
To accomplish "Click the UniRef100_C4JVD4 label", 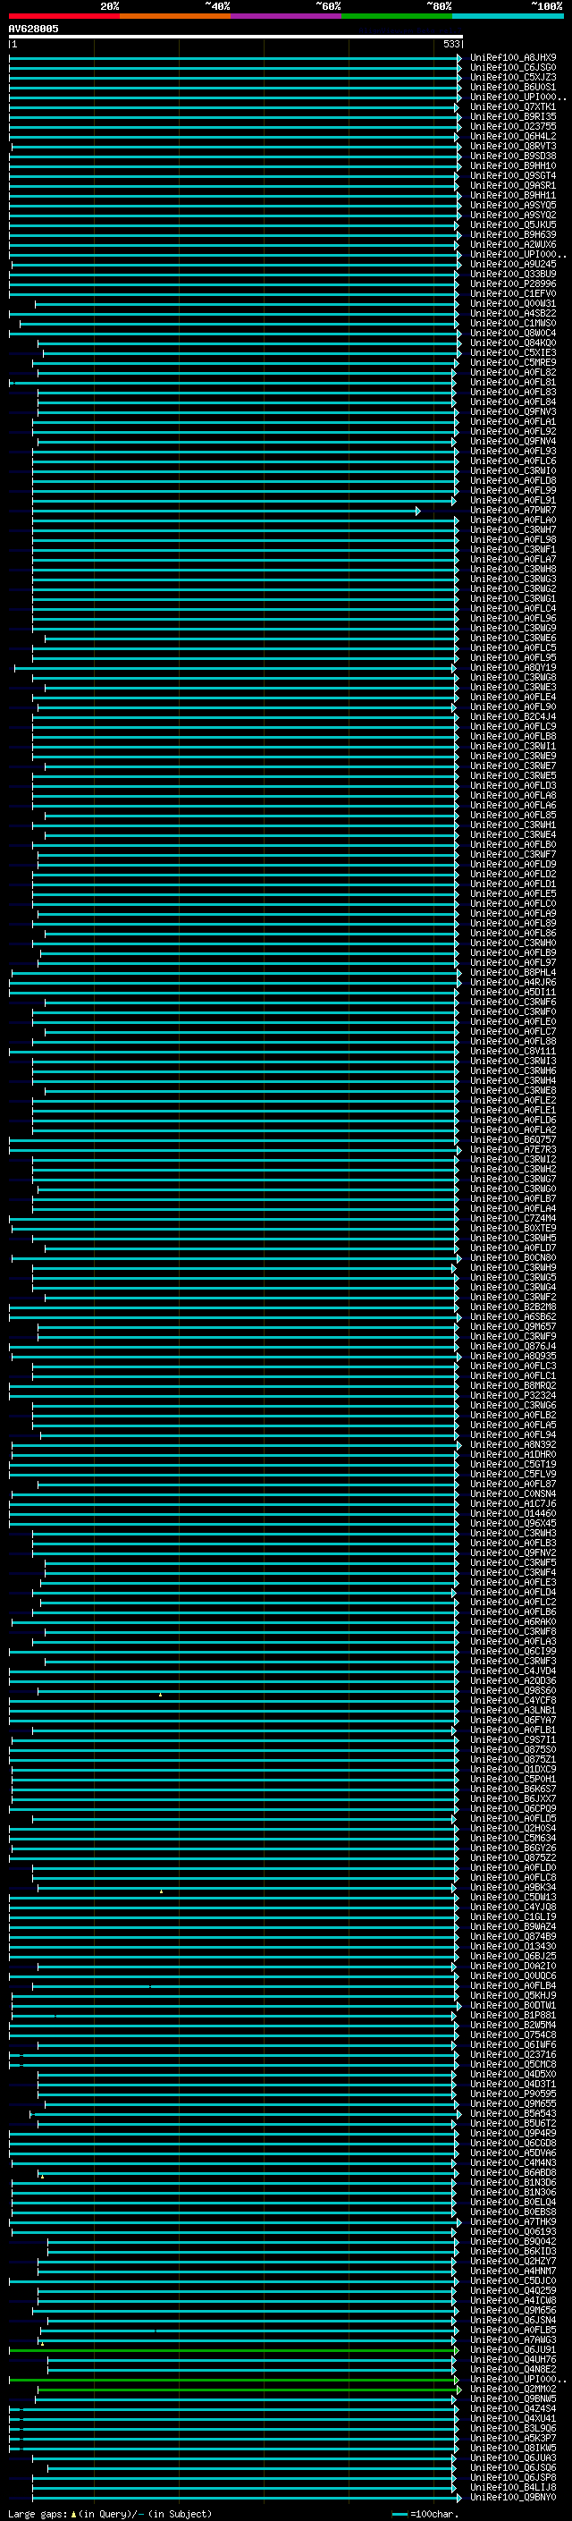I will 513,1671.
